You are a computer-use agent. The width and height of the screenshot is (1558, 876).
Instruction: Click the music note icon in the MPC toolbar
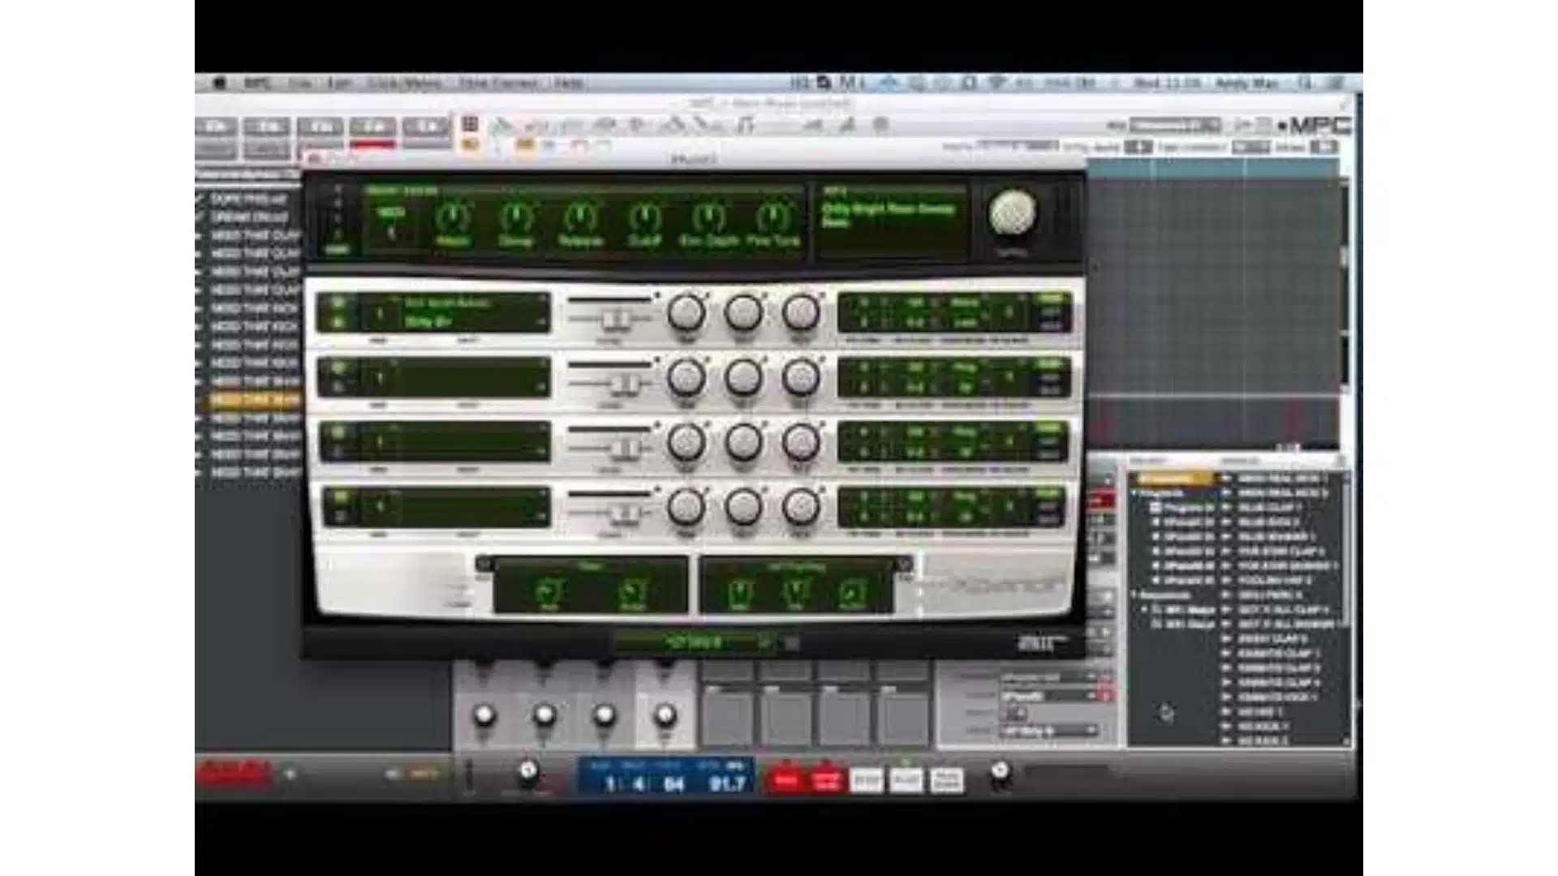(x=745, y=125)
